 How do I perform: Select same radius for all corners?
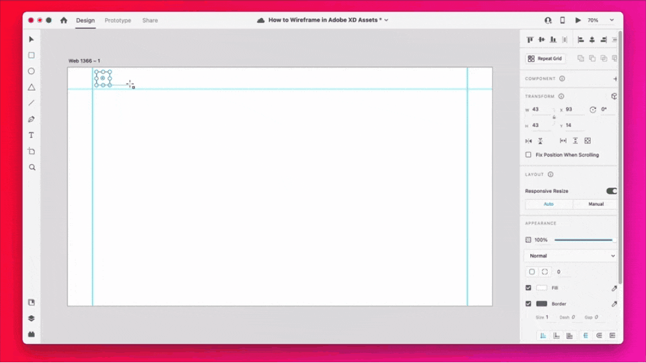(532, 272)
